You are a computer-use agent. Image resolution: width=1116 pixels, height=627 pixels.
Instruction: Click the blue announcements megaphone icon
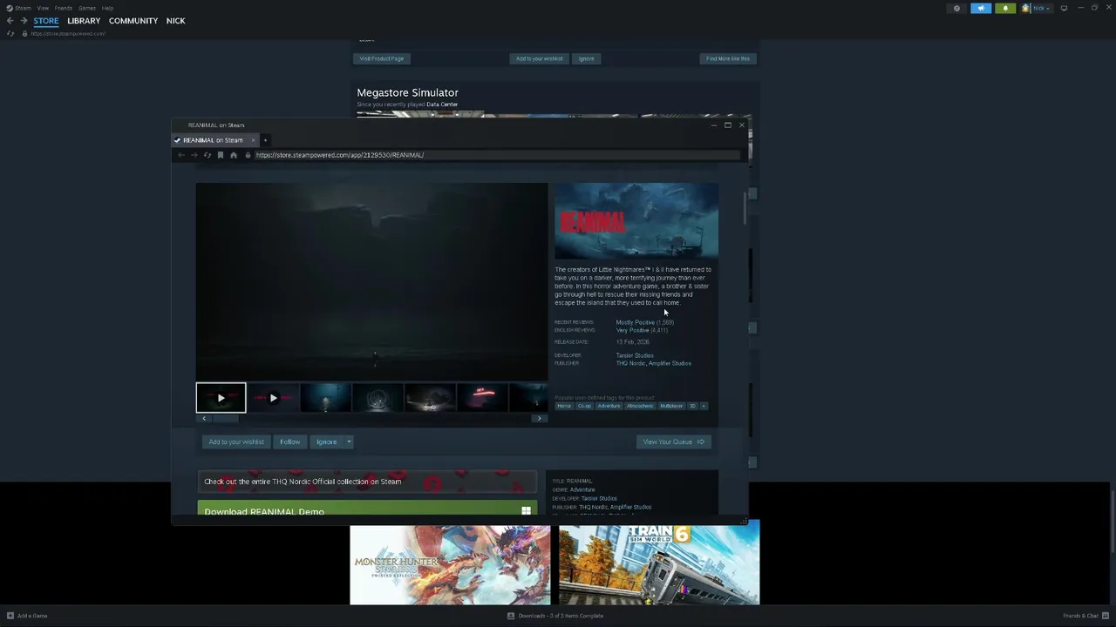coord(981,8)
